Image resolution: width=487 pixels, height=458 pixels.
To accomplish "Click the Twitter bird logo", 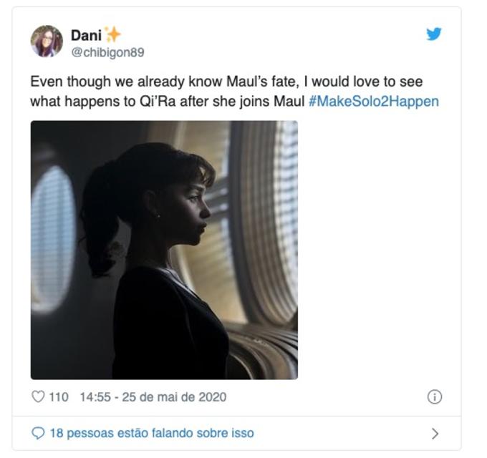I will pos(434,34).
